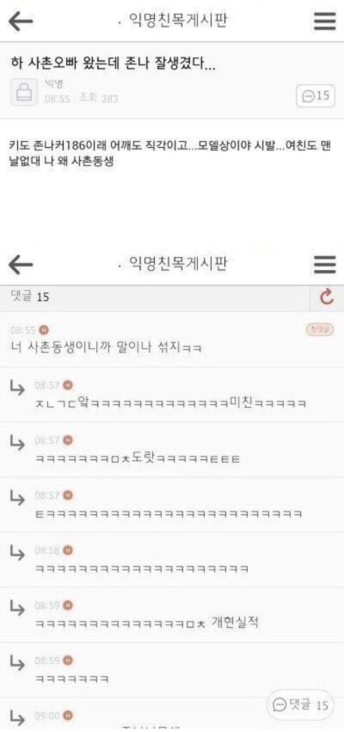Tap the anonymous author's lock avatar
The image size is (344, 732).
(24, 92)
